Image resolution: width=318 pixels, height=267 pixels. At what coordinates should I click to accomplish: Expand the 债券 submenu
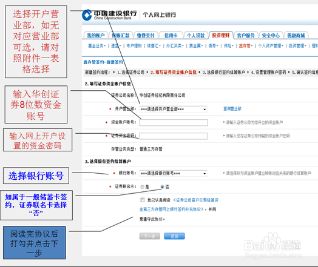pyautogui.click(x=213, y=46)
